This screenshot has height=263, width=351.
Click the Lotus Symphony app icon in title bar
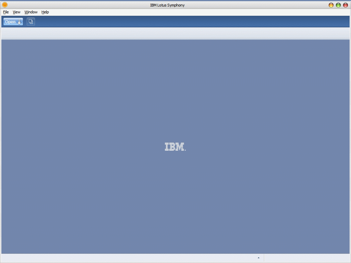(x=5, y=5)
